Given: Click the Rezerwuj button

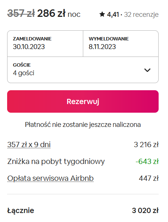Looking at the screenshot, I should [83, 101].
